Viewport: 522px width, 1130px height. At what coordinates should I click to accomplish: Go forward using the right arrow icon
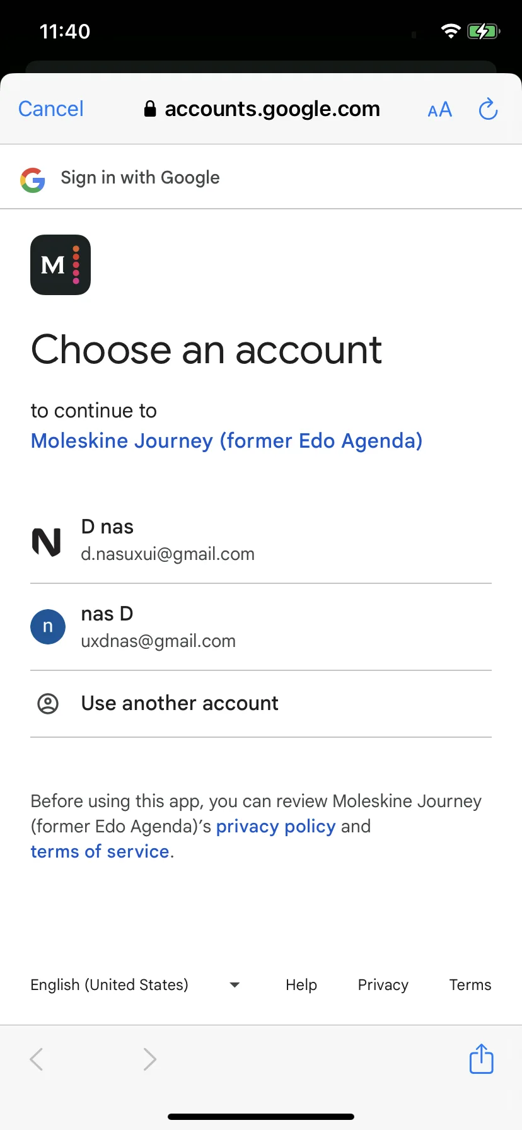pos(149,1059)
